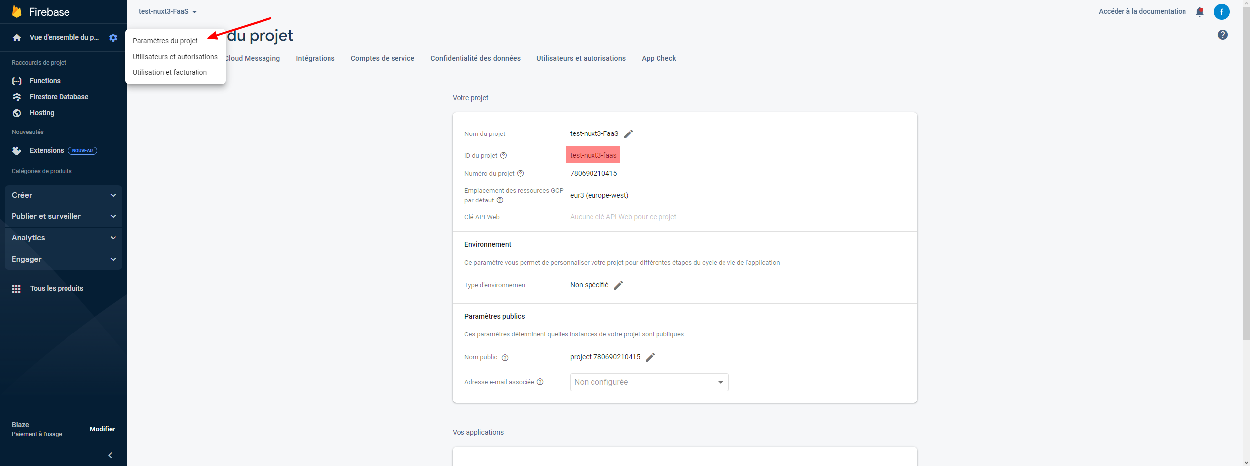Viewport: 1250px width, 466px height.
Task: Open the test-nuxt3-FaaS project selector
Action: pyautogui.click(x=168, y=11)
